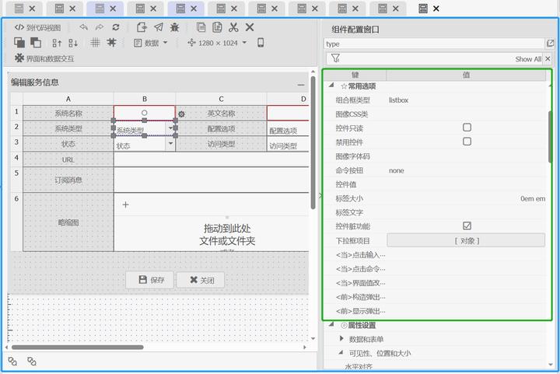Image resolution: width=560 pixels, height=374 pixels.
Task: Copy the selected component
Action: (201, 27)
